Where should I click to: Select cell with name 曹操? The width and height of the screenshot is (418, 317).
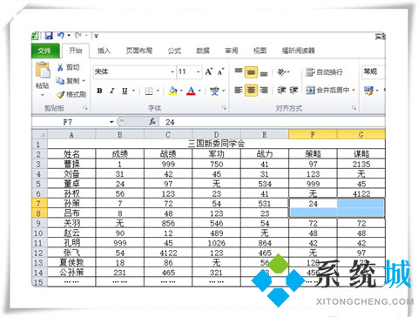point(71,164)
